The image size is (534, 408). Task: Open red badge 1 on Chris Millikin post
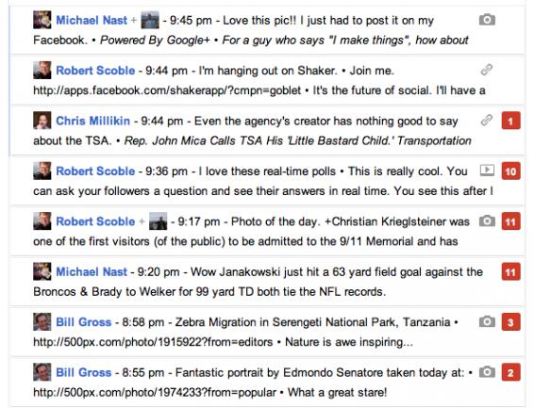tap(510, 121)
